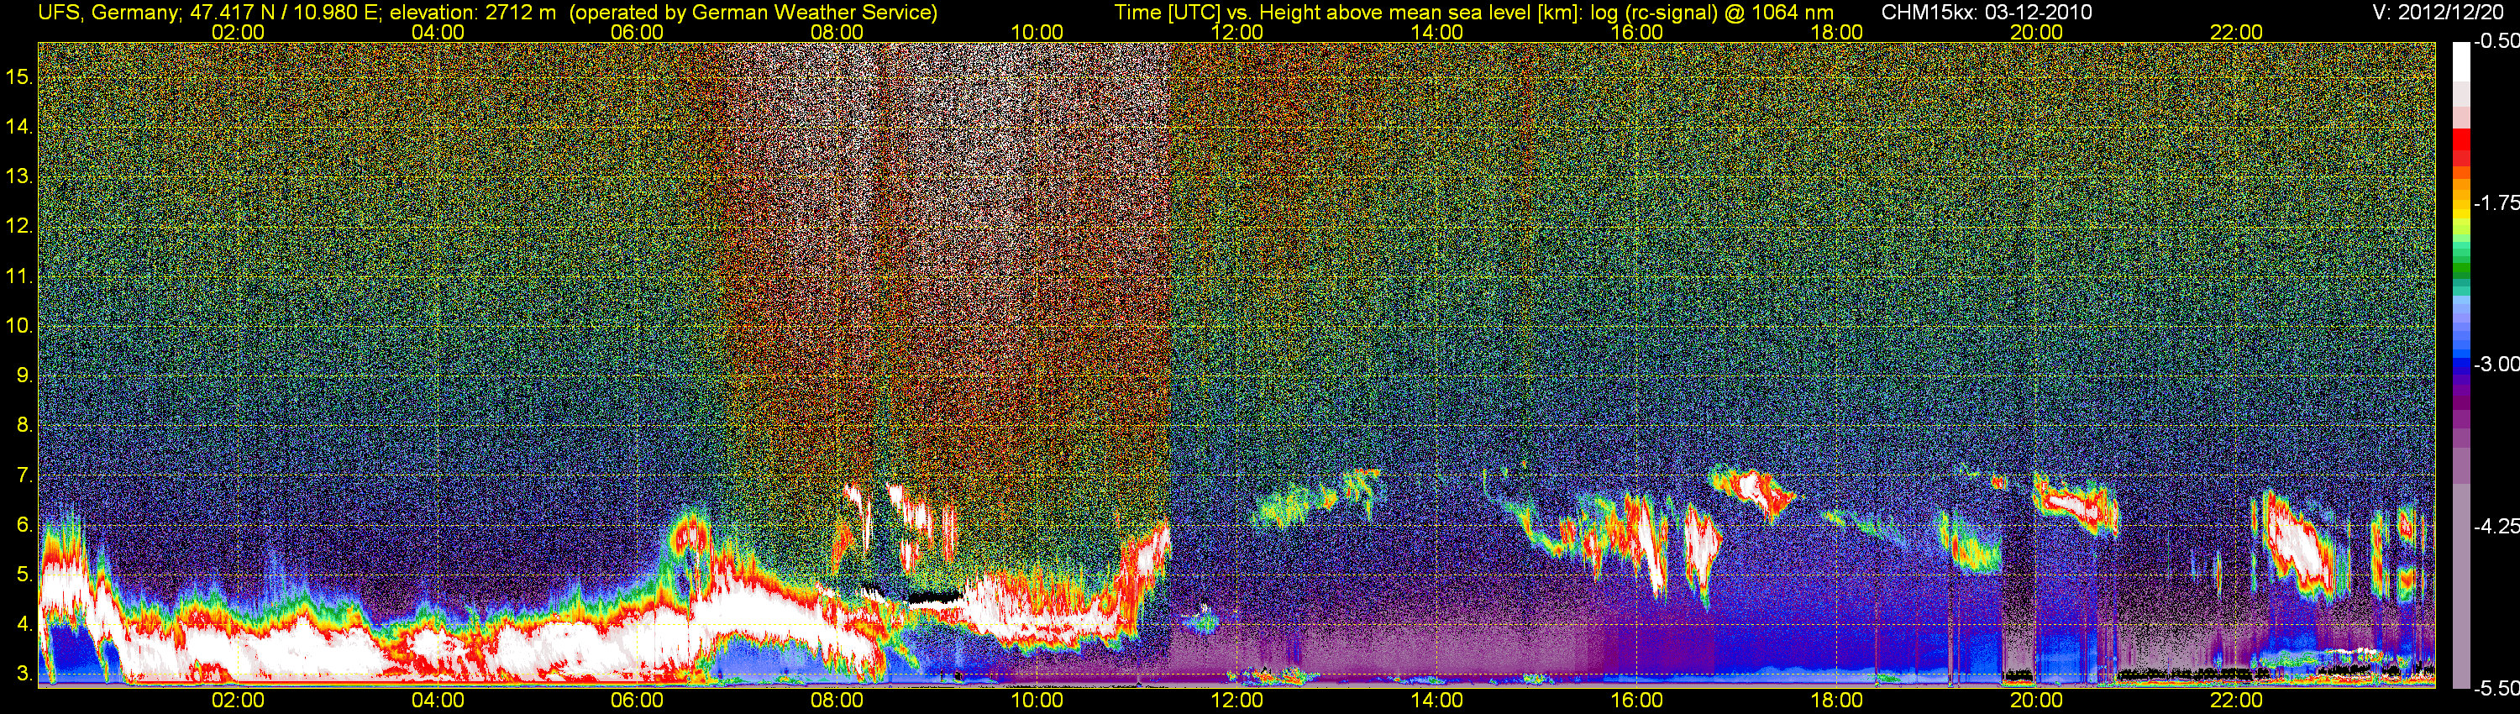Click the version label 'V: 2012/12/20'
The image size is (2520, 714).
(2438, 12)
